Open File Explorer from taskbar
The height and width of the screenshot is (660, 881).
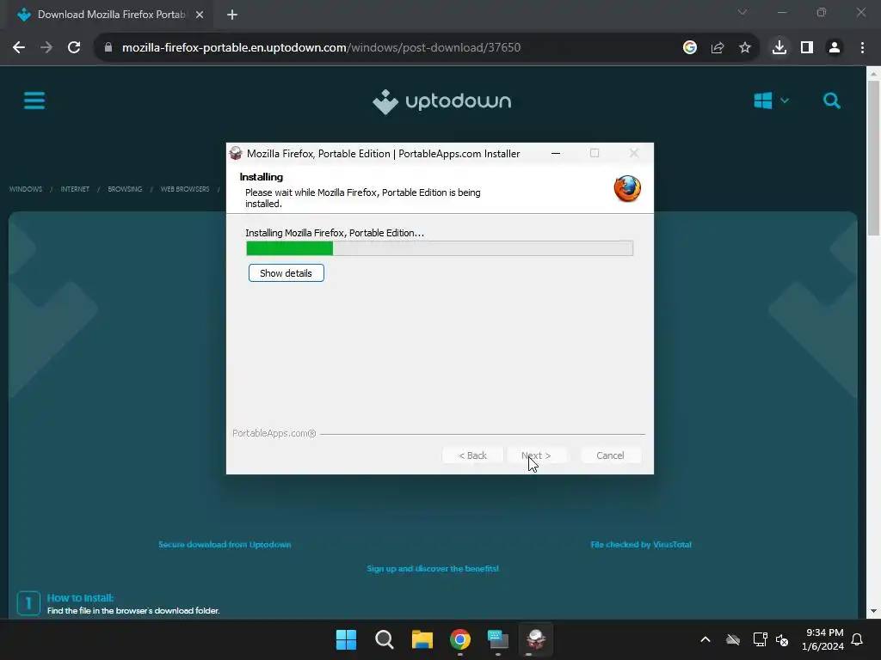coord(422,639)
